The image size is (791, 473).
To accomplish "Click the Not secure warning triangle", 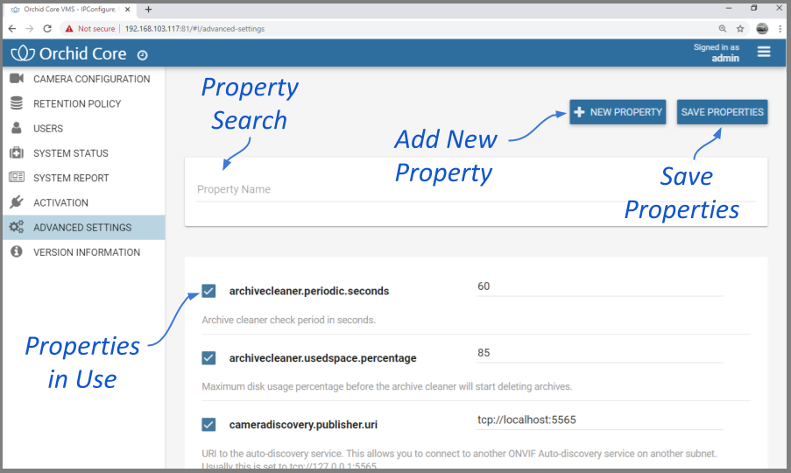I will (69, 29).
